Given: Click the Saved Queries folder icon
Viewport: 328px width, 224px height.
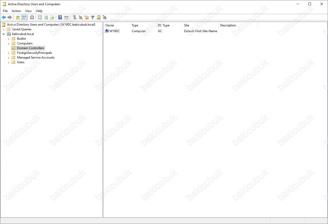Looking at the screenshot, I should (x=9, y=29).
